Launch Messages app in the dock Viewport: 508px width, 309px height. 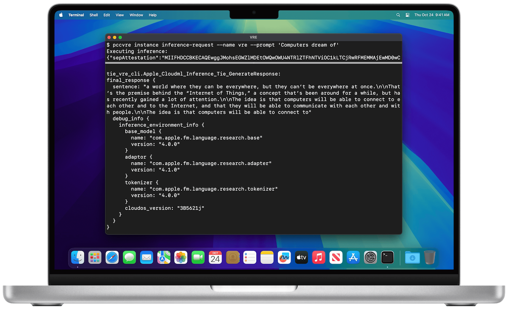[x=129, y=257]
